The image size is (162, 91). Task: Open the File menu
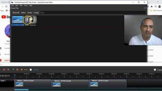[x=12, y=6]
